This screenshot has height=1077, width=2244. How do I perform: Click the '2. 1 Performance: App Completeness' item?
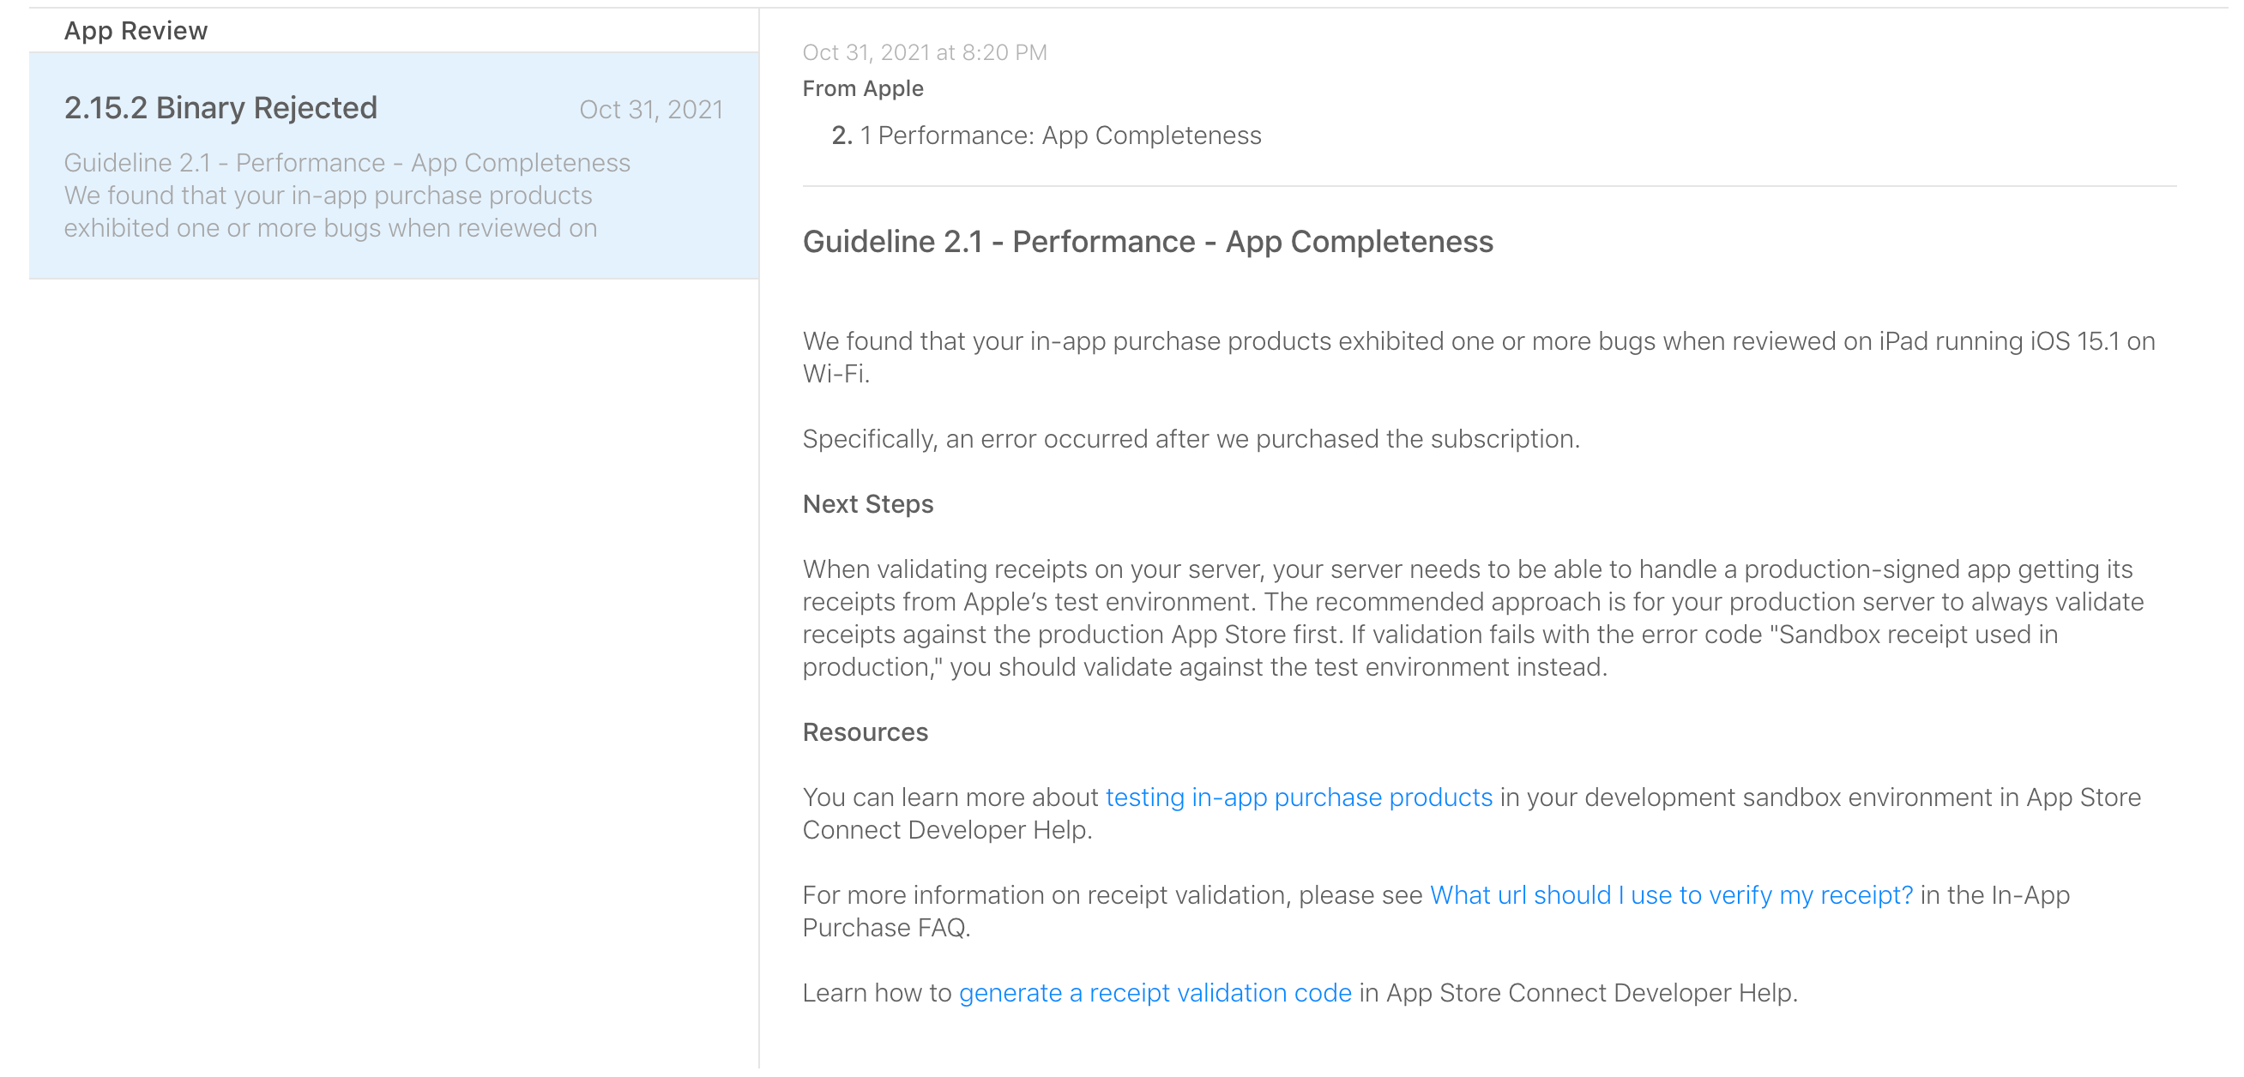[x=1047, y=135]
